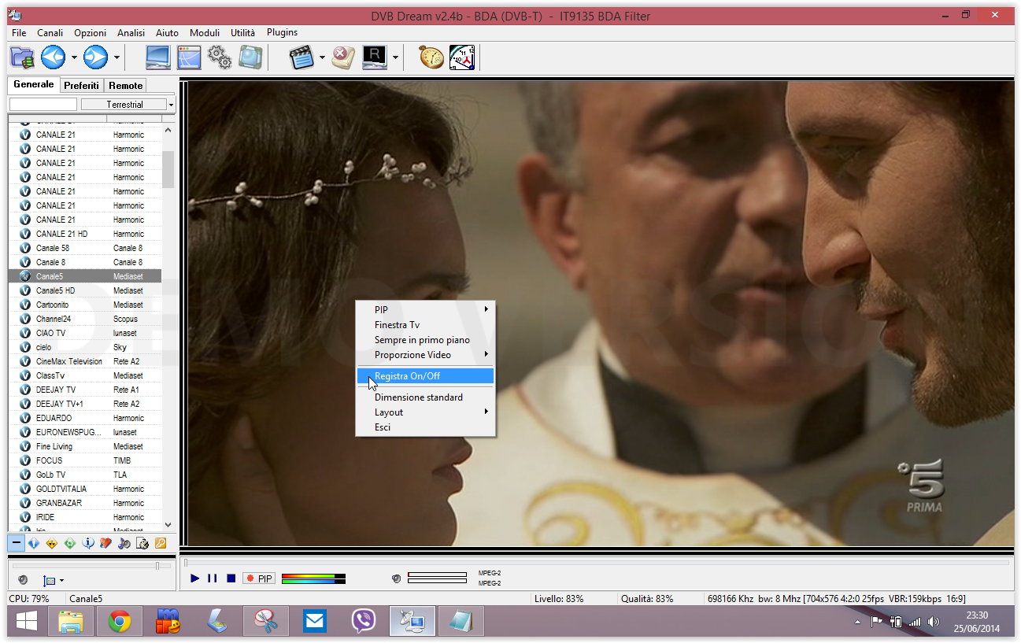This screenshot has height=643, width=1021.
Task: Switch to the Preferiti tab
Action: pos(82,85)
